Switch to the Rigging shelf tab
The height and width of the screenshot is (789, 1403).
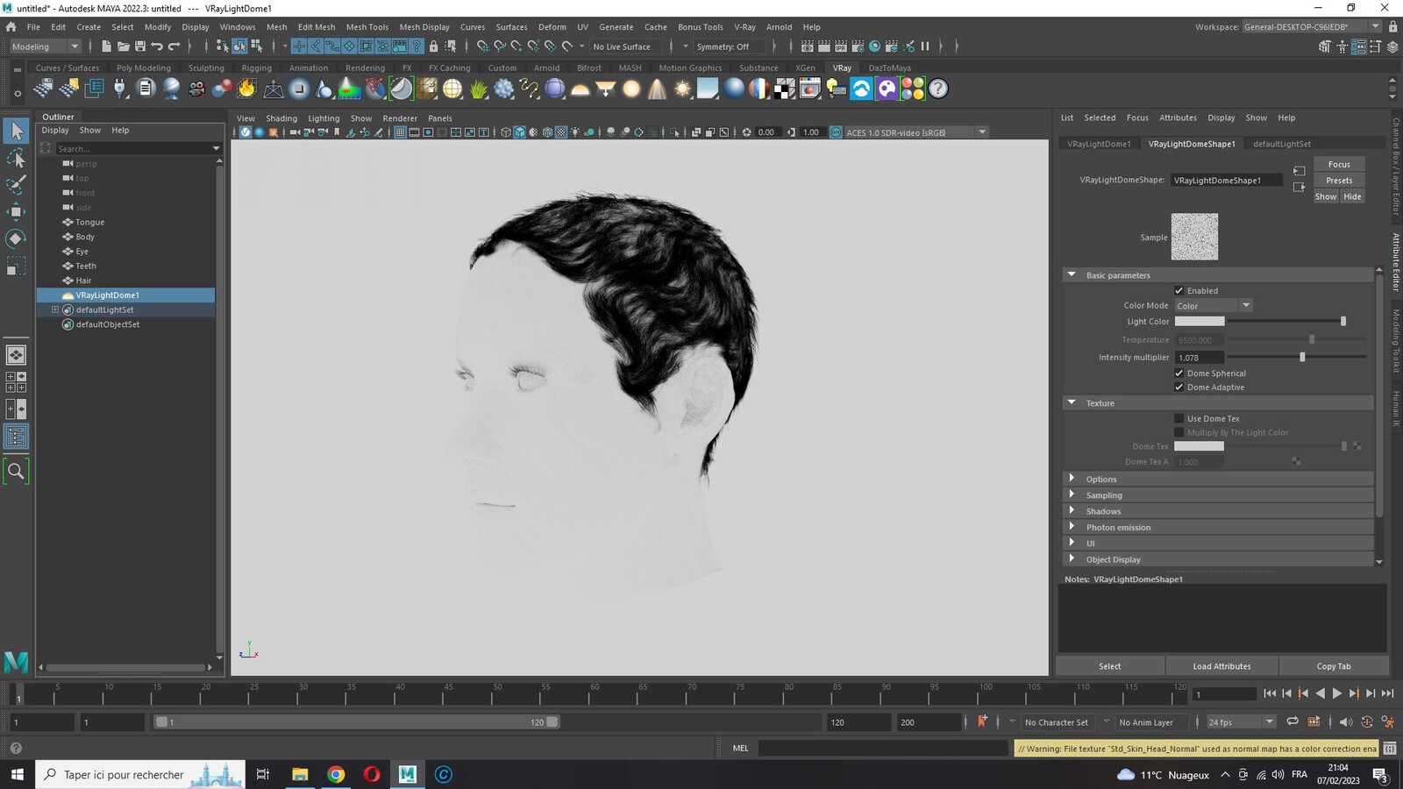coord(257,68)
